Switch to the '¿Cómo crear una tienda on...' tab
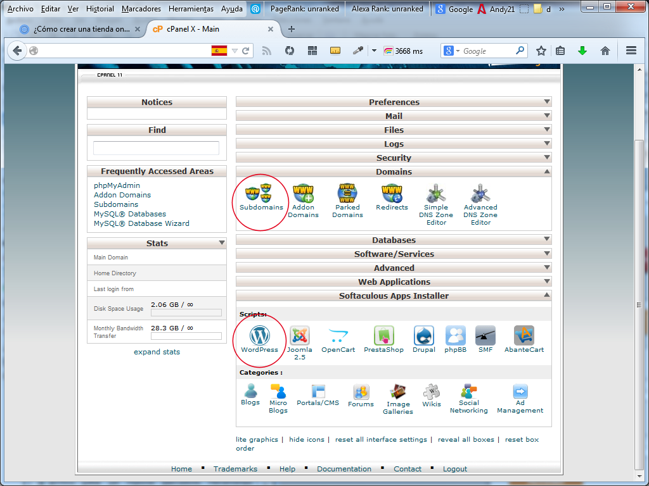This screenshot has height=486, width=649. tap(80, 29)
